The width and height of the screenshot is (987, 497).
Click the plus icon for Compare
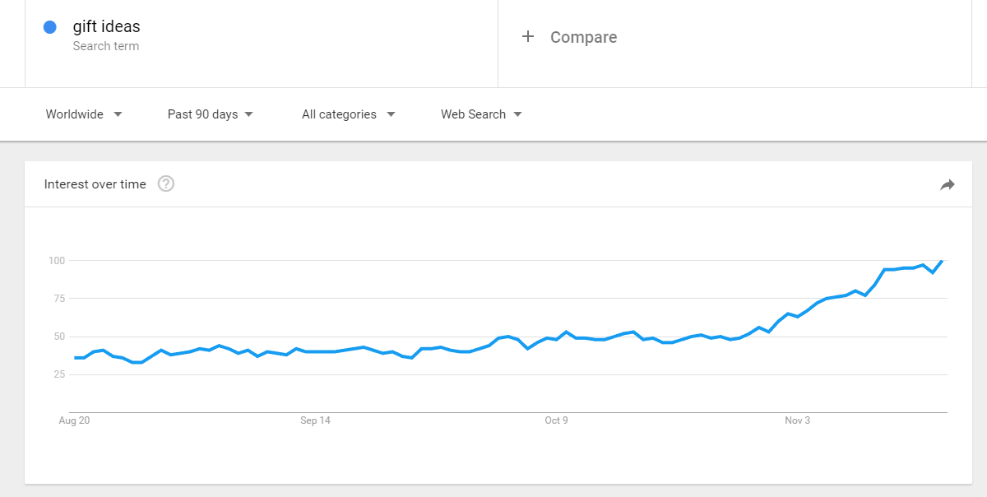pyautogui.click(x=528, y=37)
